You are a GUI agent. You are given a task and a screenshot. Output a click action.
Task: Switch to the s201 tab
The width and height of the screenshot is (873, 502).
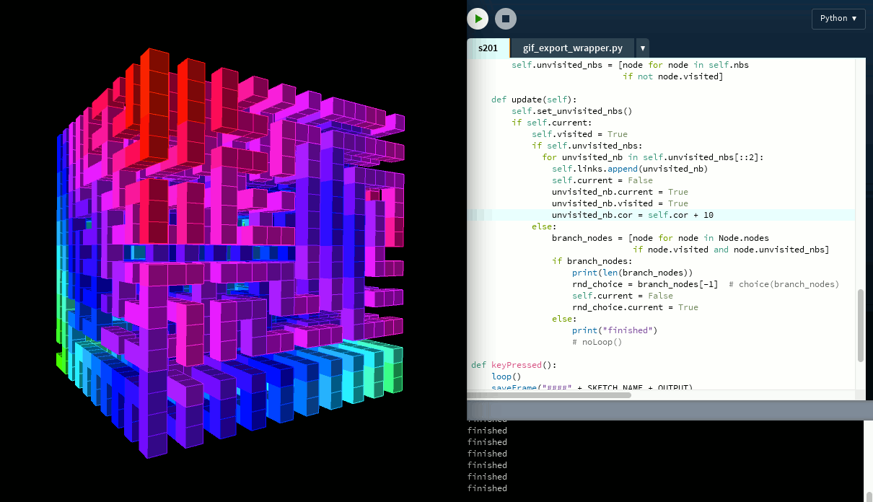tap(488, 48)
